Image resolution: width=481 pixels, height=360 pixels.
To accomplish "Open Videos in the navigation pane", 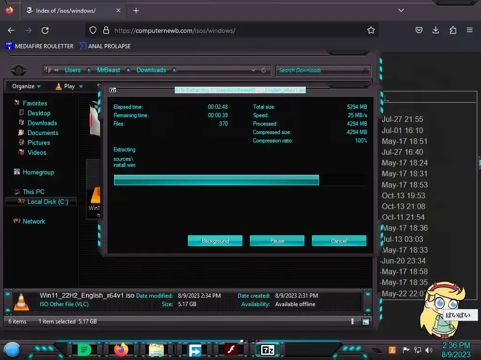I will point(37,152).
